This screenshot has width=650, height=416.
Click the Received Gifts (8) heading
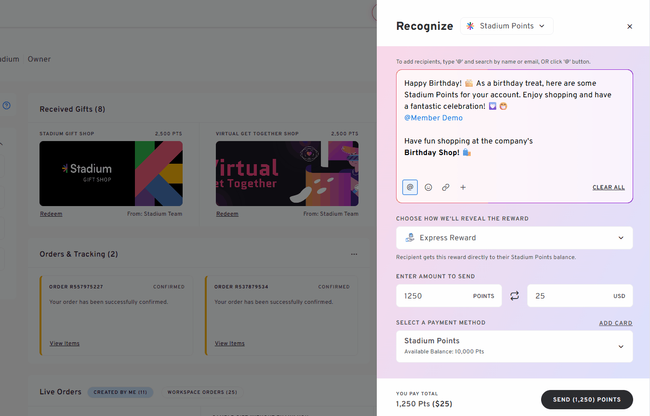72,109
